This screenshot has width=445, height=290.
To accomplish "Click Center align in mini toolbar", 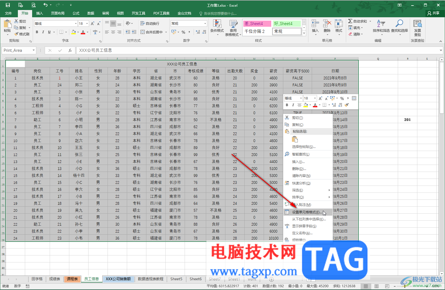I will click(x=299, y=105).
